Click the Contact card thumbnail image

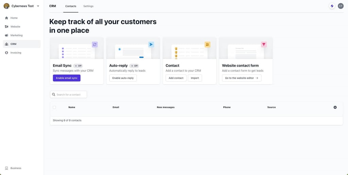[189, 48]
